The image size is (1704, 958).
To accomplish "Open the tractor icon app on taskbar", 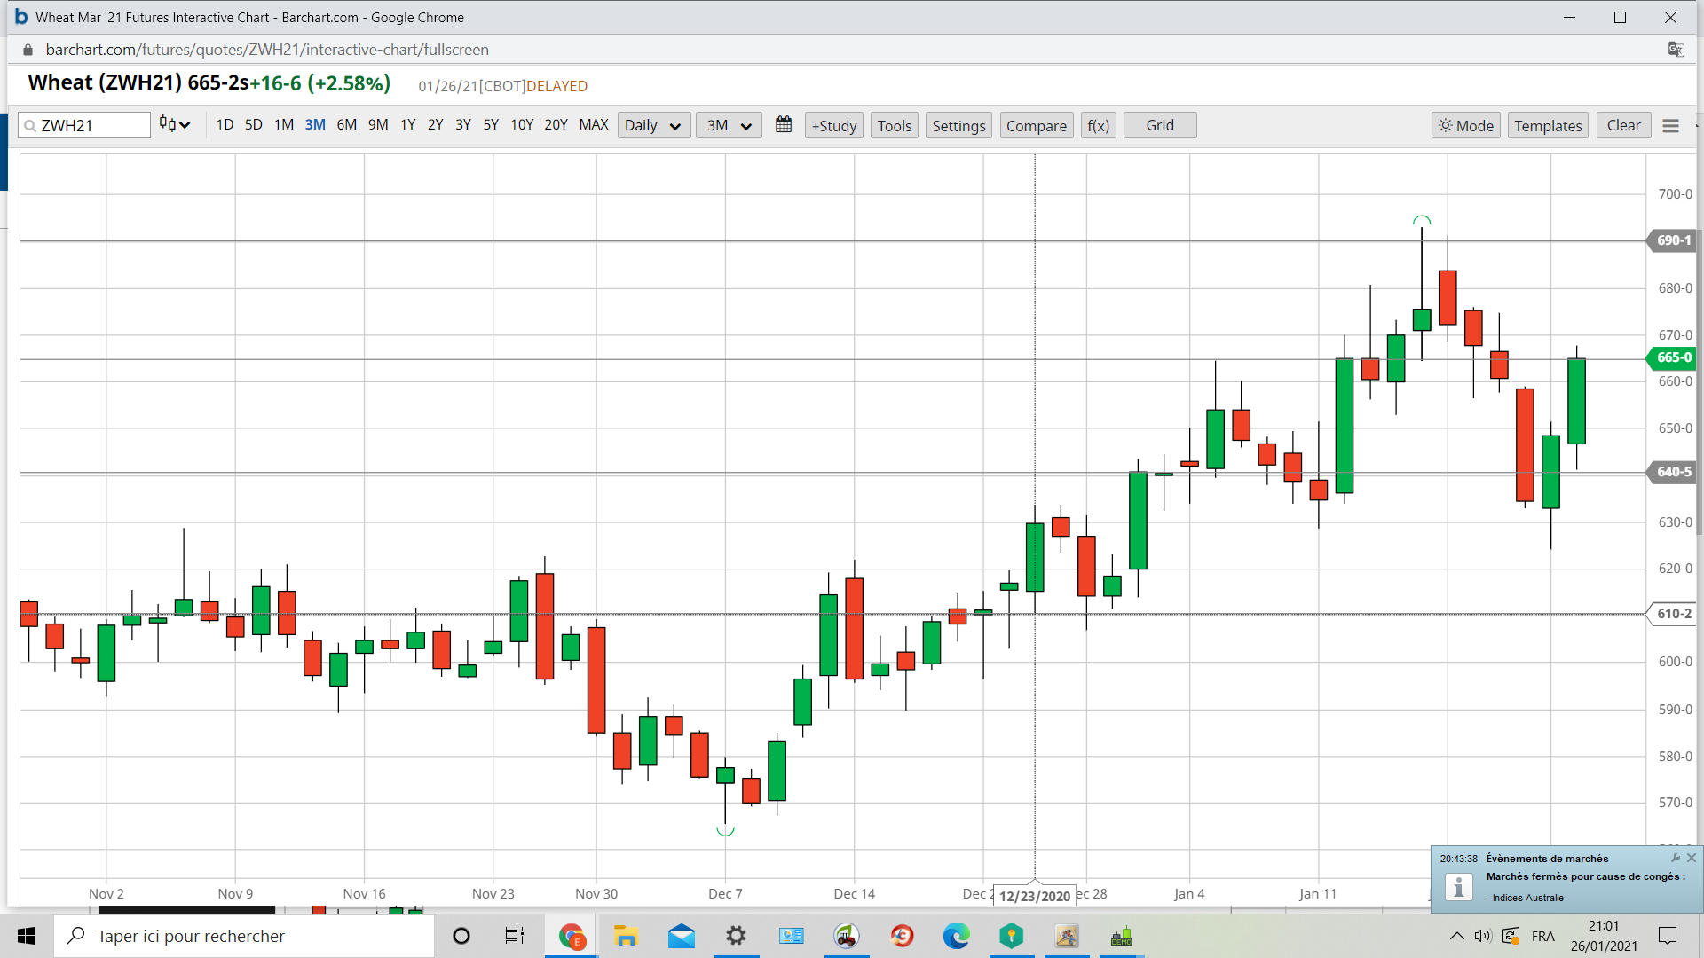I will [847, 936].
